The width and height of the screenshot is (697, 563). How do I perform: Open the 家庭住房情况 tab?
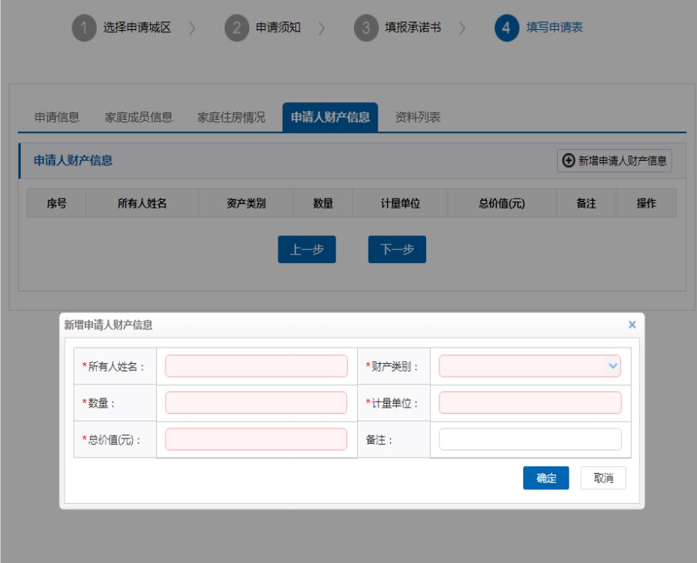tap(231, 118)
